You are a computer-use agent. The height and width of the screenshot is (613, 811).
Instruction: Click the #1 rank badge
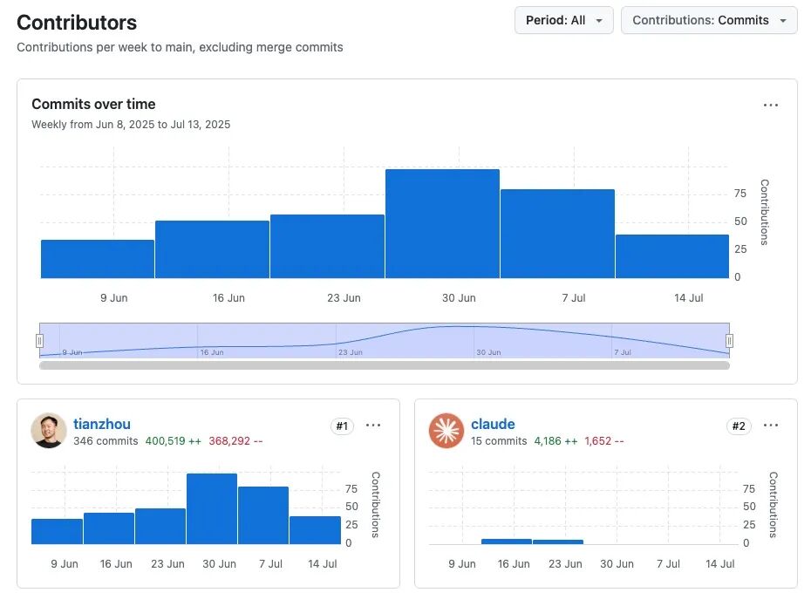[x=342, y=426]
